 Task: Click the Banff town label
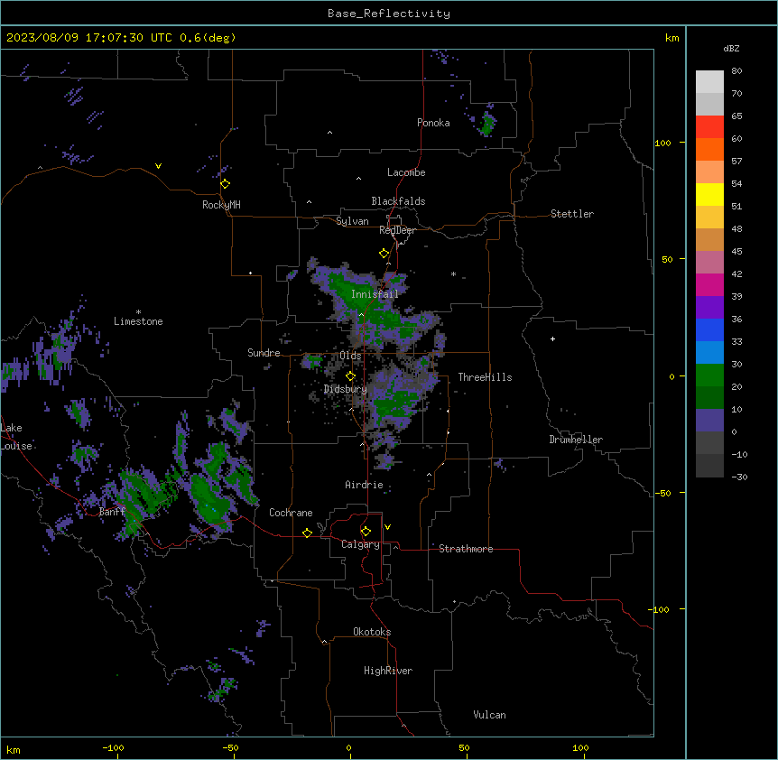tap(112, 512)
